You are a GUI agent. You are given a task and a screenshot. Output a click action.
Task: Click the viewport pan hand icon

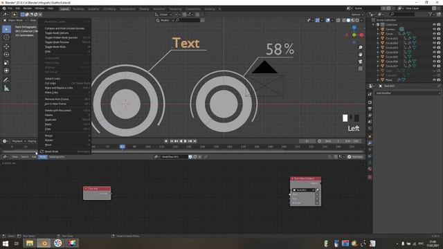pyautogui.click(x=360, y=55)
